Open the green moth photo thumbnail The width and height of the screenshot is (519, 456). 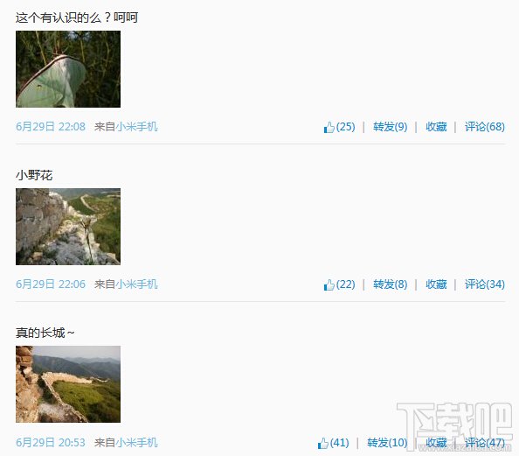tap(68, 69)
